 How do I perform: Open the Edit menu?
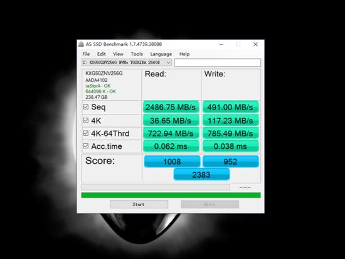(102, 54)
